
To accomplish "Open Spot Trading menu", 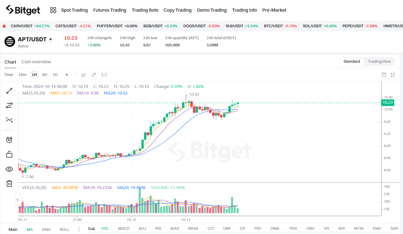I will [74, 10].
